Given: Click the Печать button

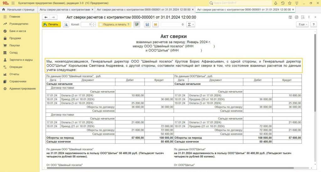Looking at the screenshot, I should point(51,24).
